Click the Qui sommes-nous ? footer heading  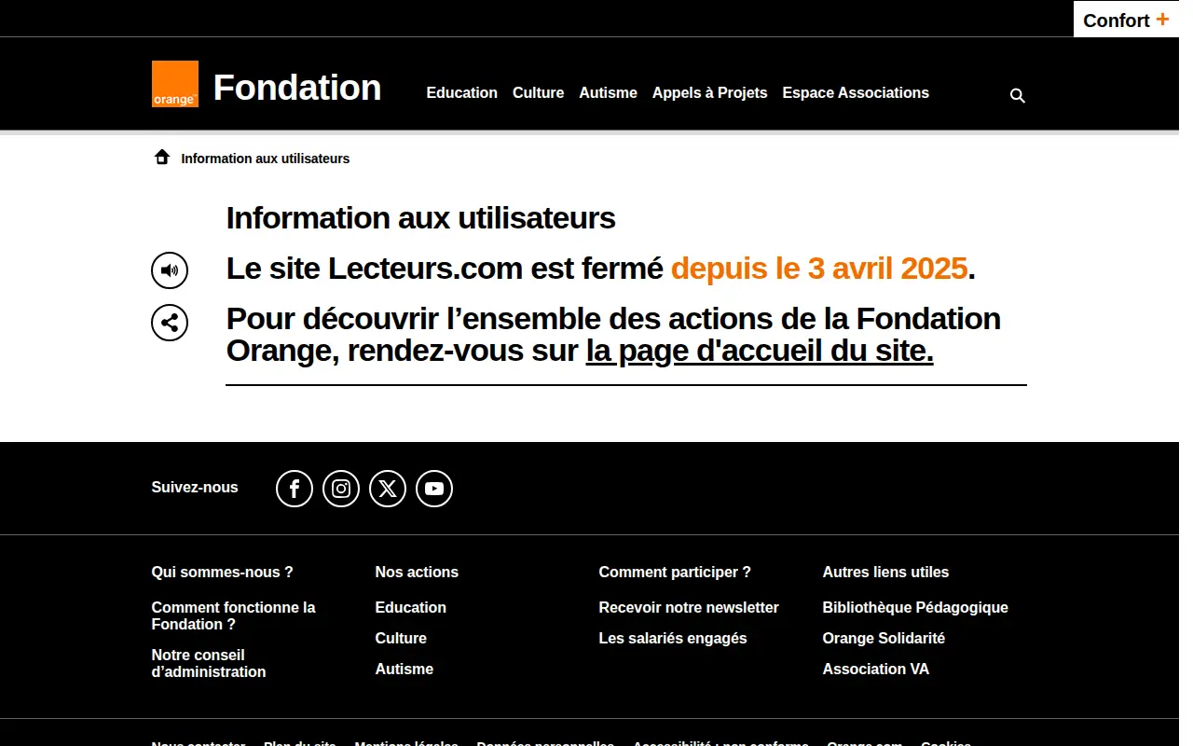(x=223, y=572)
